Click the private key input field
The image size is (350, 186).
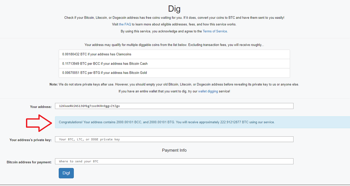174,139
